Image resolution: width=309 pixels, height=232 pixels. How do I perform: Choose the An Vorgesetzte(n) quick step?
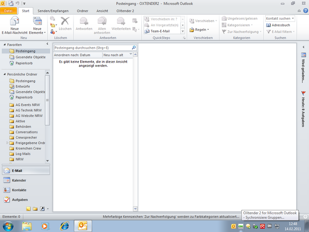(x=162, y=25)
